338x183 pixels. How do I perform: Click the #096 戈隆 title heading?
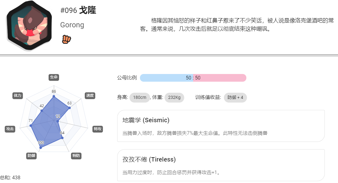78,10
